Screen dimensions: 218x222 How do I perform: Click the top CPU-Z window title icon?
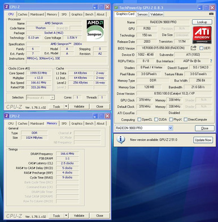point(7,7)
